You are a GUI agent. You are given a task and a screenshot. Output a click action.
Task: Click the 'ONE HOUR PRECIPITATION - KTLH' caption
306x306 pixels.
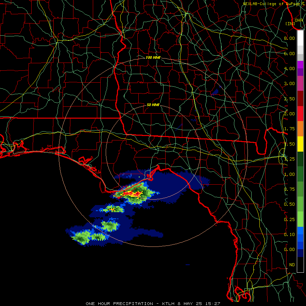coord(130,304)
